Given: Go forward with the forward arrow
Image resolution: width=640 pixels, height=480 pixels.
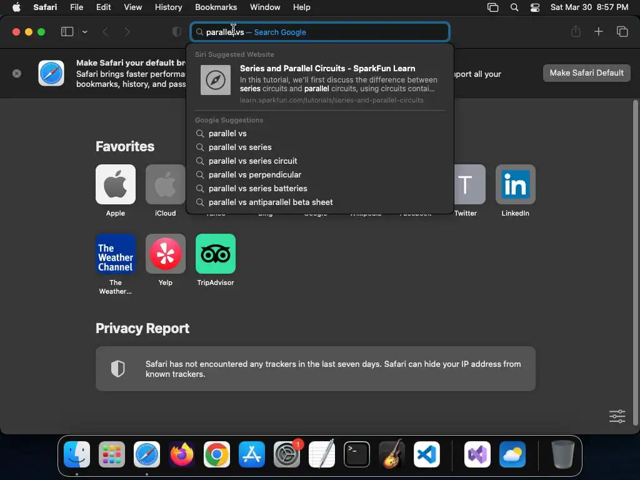Looking at the screenshot, I should point(127,32).
